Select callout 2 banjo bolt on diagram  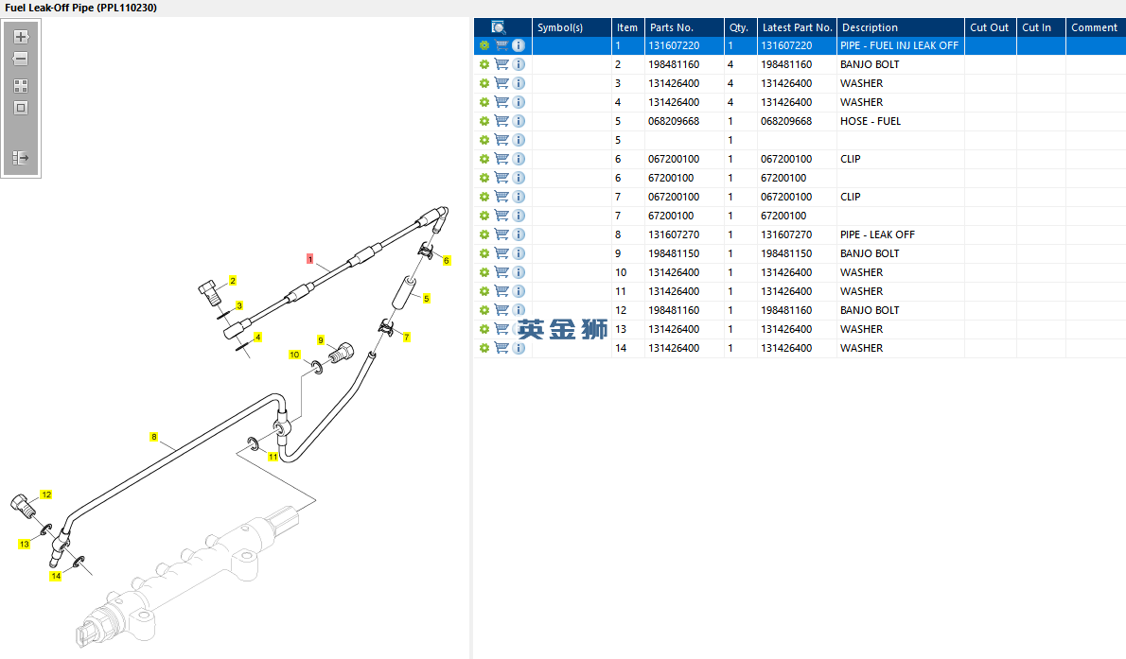pyautogui.click(x=233, y=281)
